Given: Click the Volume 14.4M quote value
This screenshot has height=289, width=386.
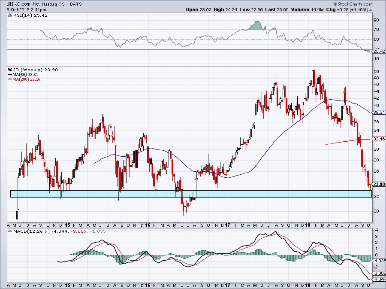Looking at the screenshot, I should (x=307, y=9).
